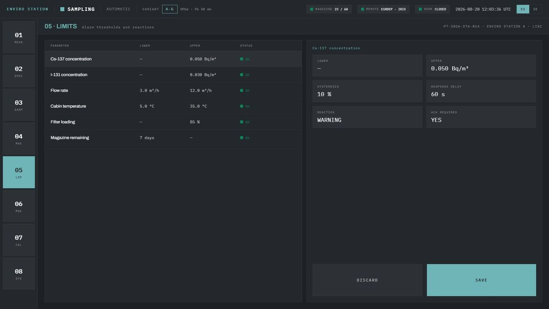Go to the 03 SAMP section
Image resolution: width=549 pixels, height=309 pixels.
19,105
